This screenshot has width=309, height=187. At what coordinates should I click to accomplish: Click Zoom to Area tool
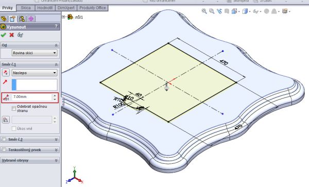tap(212, 11)
